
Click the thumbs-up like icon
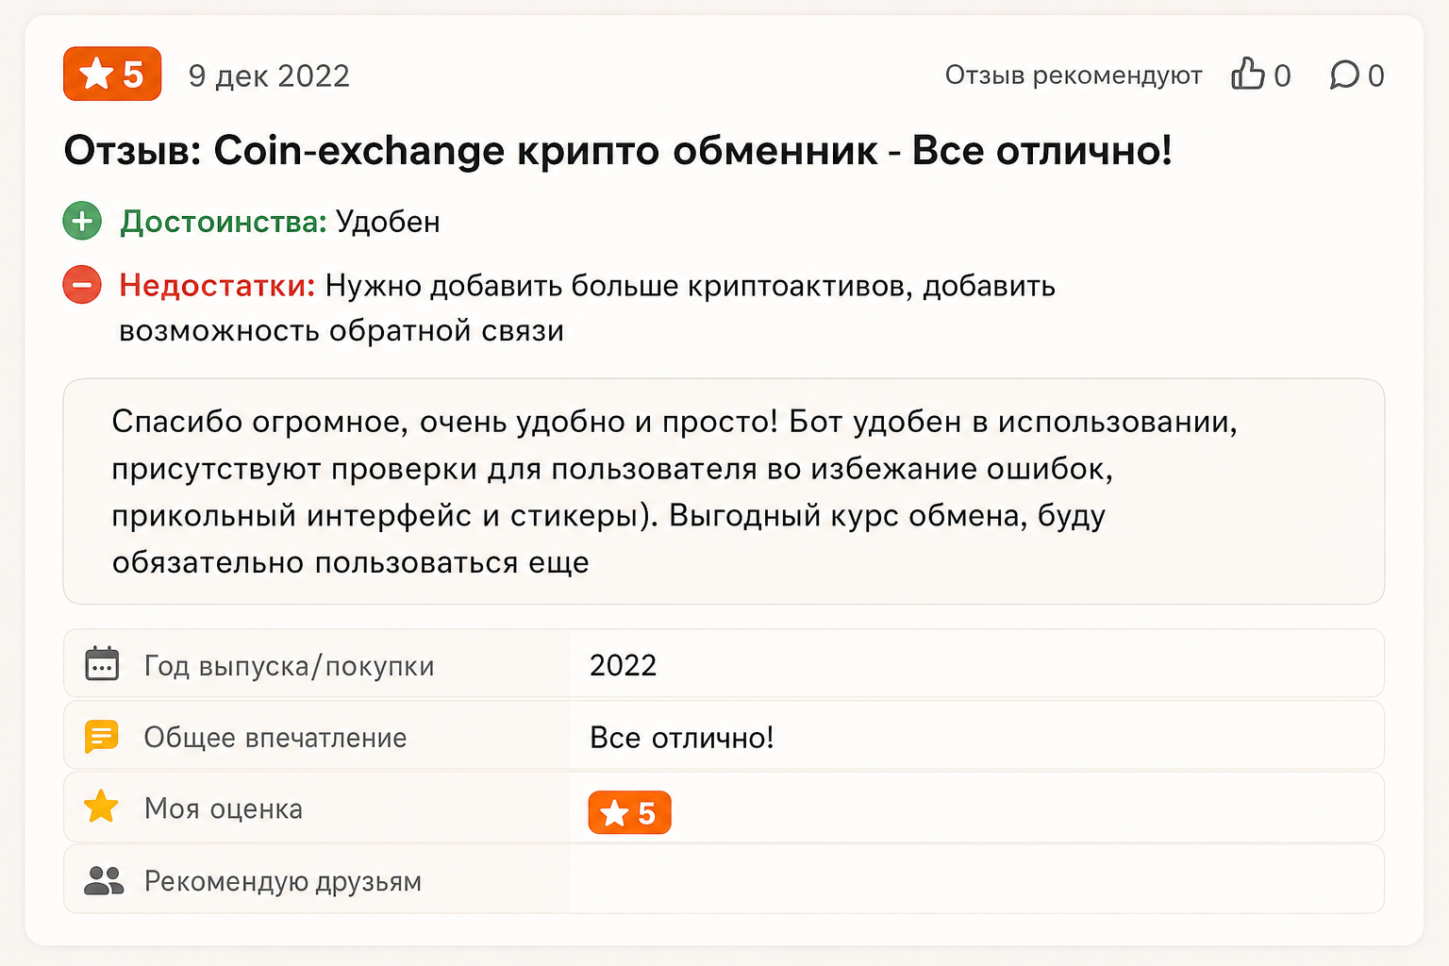tap(1248, 74)
